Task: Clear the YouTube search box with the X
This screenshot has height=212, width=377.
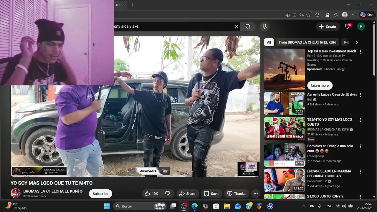Action: tap(236, 26)
